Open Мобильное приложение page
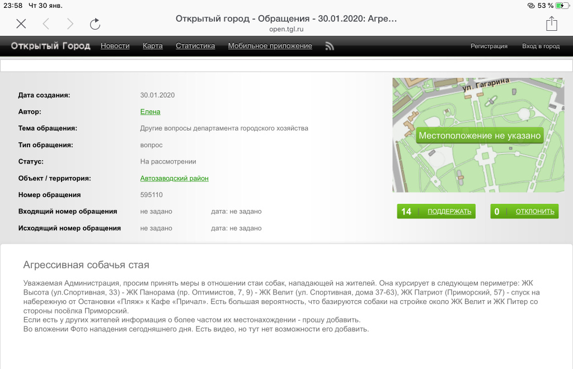The width and height of the screenshot is (573, 369). [270, 46]
